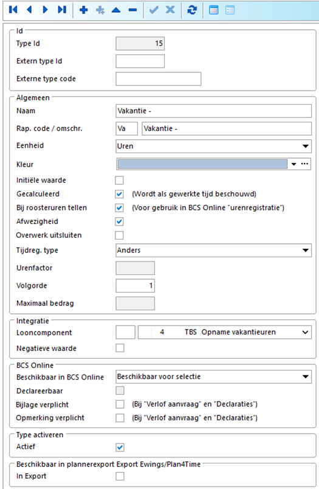Open Beschikbaar in BCS Online dropdown
Image resolution: width=319 pixels, height=489 pixels.
pos(213,376)
